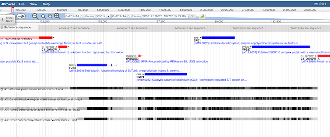
Task: Open the File menu
Action: pos(21,4)
